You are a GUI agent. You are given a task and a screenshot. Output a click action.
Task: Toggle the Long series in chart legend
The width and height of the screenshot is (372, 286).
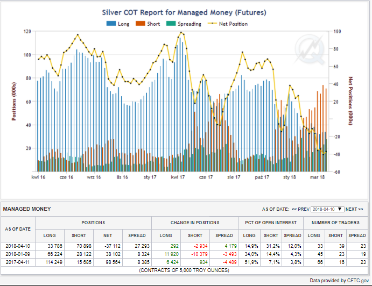pos(118,24)
